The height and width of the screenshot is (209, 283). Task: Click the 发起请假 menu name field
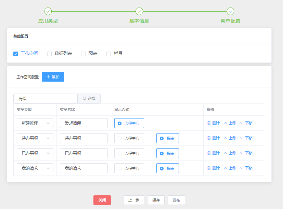coord(84,123)
